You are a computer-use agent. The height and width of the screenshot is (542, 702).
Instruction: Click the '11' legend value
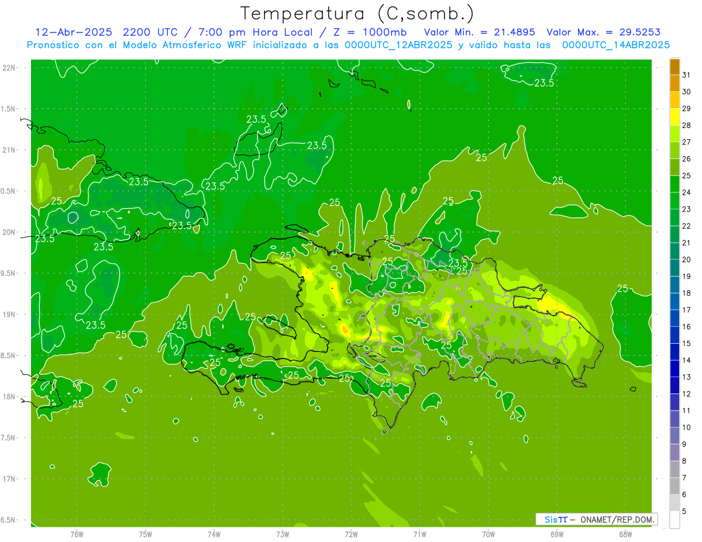(687, 411)
